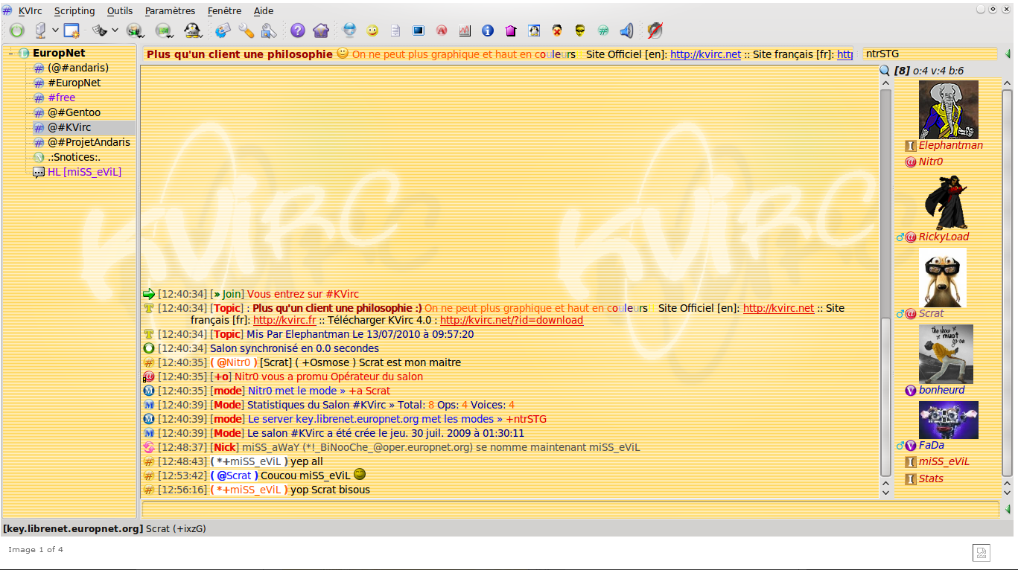Select the #Gentoo channel in the tree

click(x=74, y=112)
